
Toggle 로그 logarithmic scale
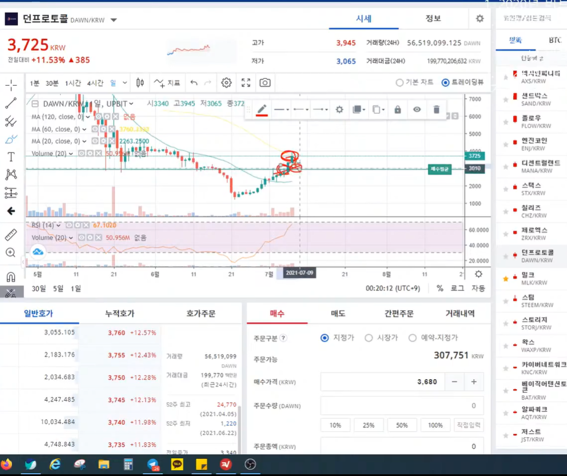click(457, 288)
